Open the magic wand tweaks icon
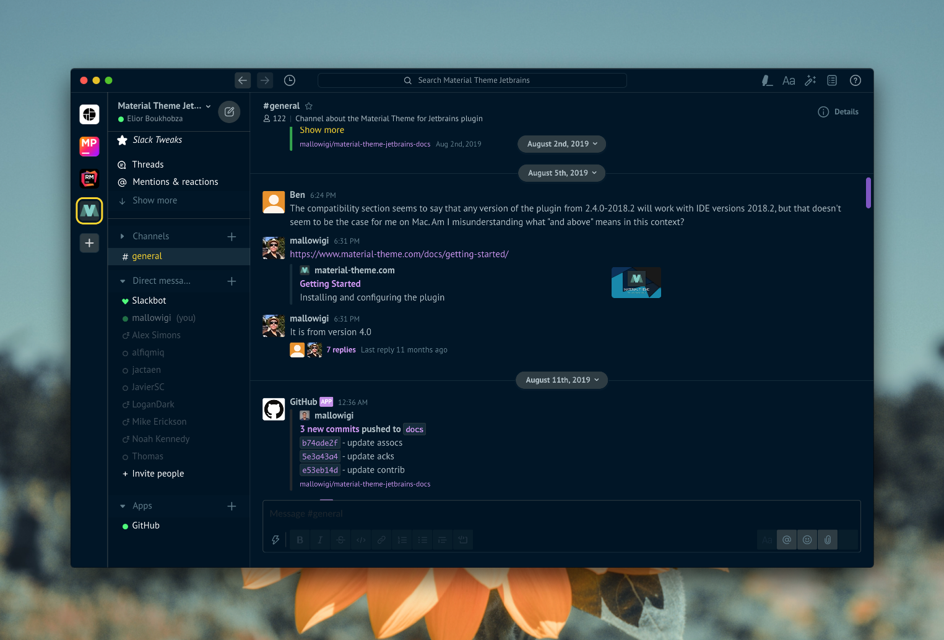This screenshot has width=944, height=640. pos(810,80)
